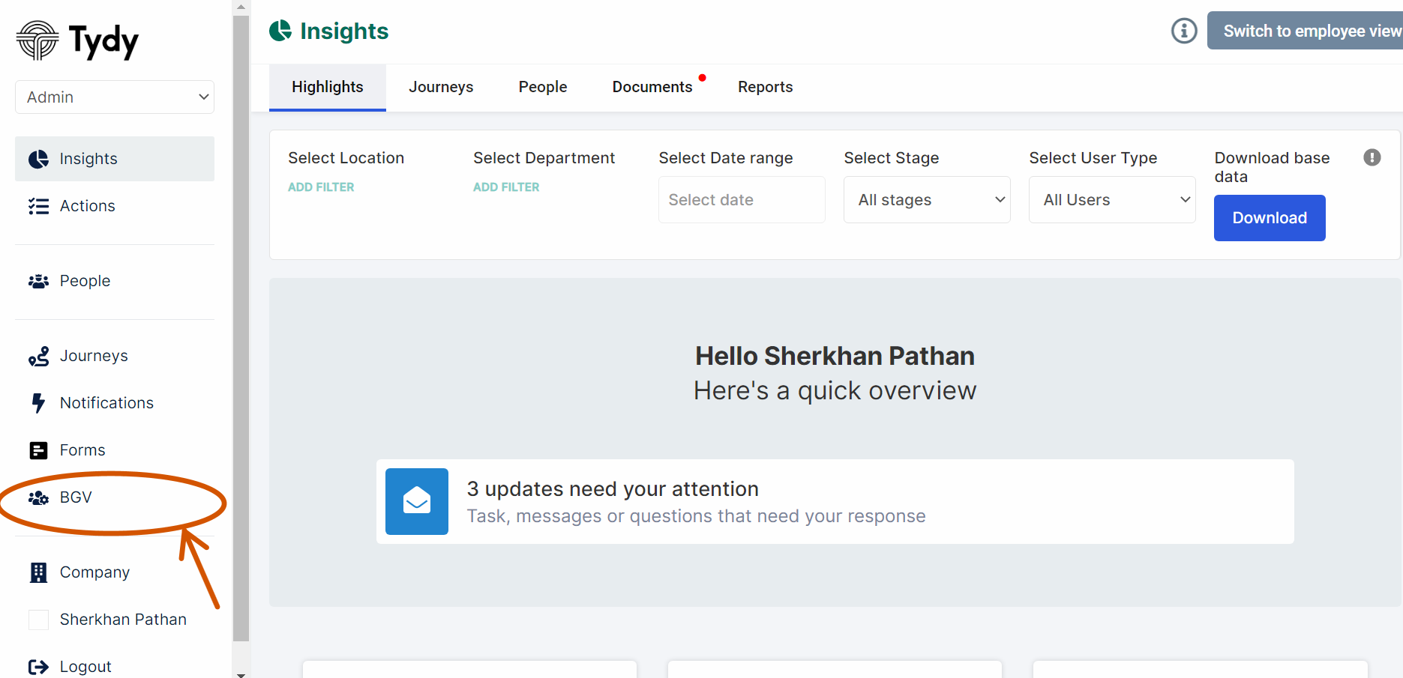Open Forms from the sidebar

pyautogui.click(x=115, y=450)
